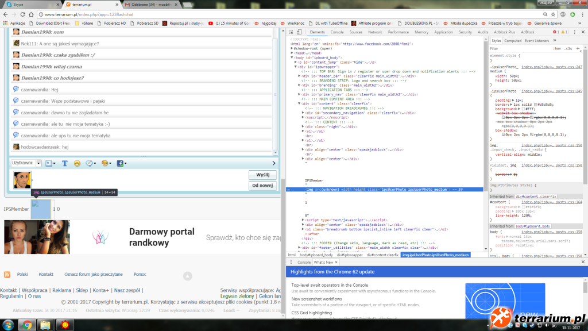Click the sun app icon in taskbar
Image resolution: width=588 pixels, height=331 pixels.
point(65,325)
